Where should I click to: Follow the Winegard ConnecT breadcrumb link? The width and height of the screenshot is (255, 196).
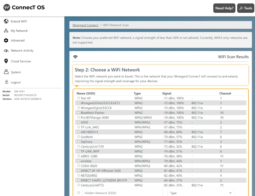point(85,25)
